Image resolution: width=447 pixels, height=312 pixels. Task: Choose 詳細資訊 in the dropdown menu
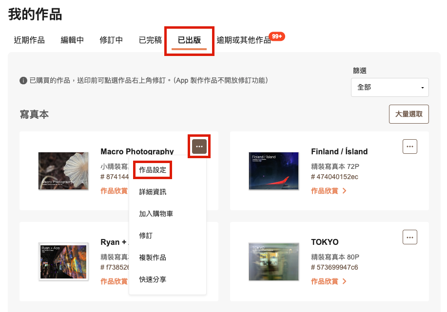(x=153, y=192)
